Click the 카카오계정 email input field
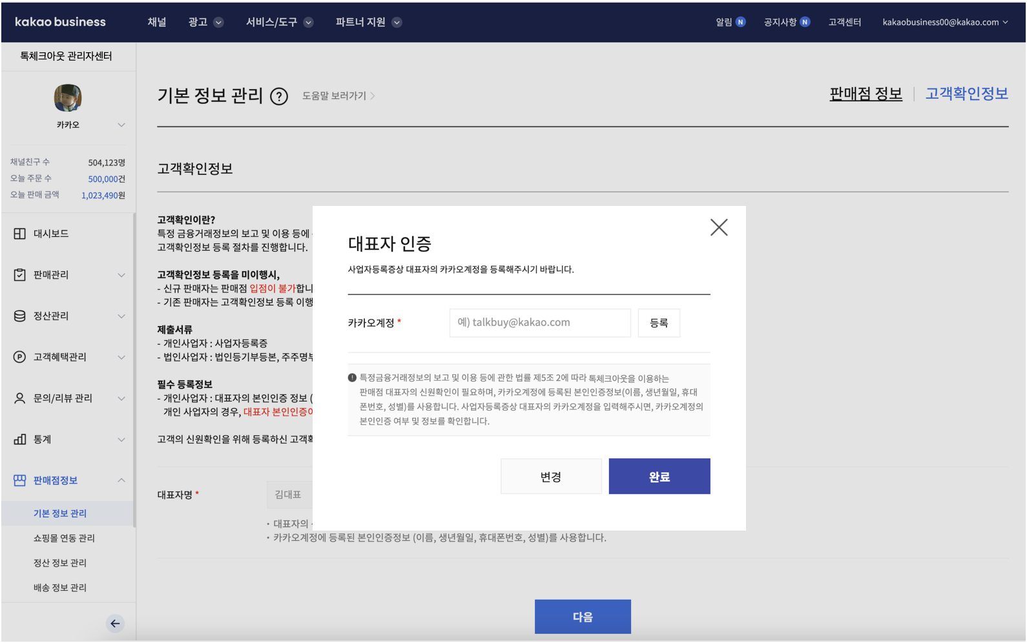 [539, 323]
